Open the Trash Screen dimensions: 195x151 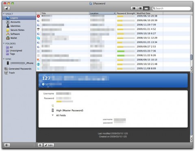click(12, 73)
